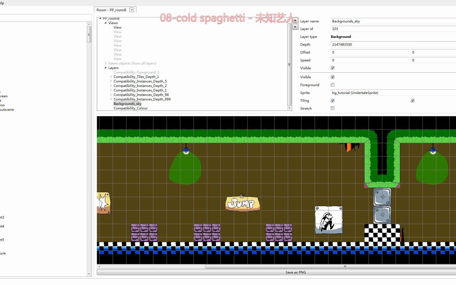Close the Room - PP_room8 tab

coord(132,10)
